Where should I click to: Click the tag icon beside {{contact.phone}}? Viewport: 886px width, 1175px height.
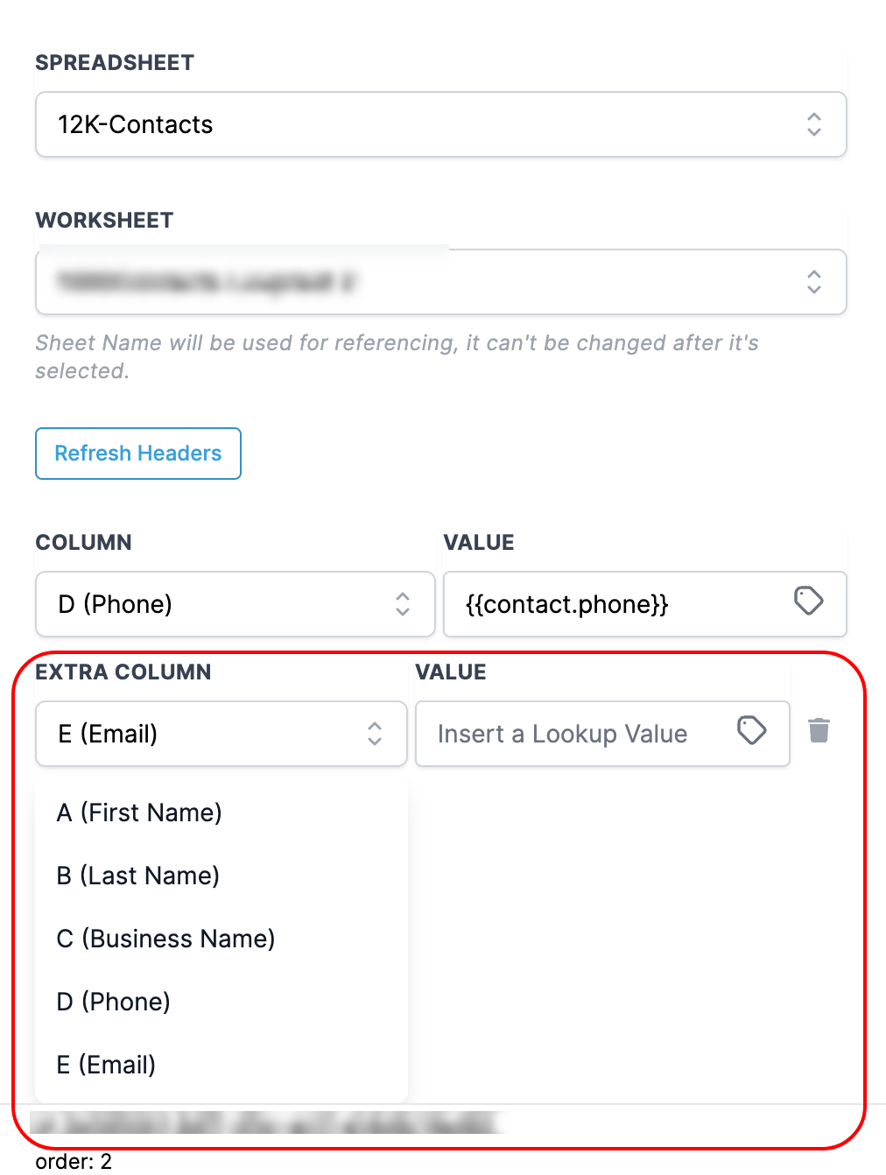click(808, 601)
